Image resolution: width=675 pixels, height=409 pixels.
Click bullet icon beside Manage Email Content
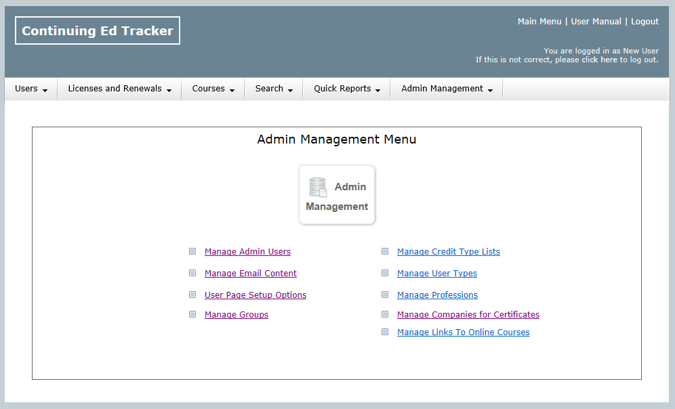pos(192,273)
